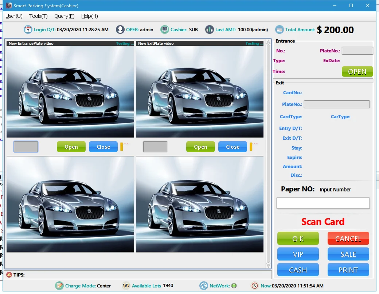Click the Available Lots parking icon
The image size is (379, 294).
126,286
